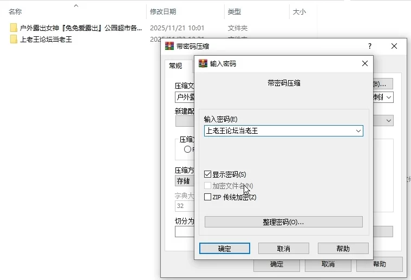The image size is (411, 280).
Task: Click 帮助 in the 带密码压缩 window
Action: [379, 264]
